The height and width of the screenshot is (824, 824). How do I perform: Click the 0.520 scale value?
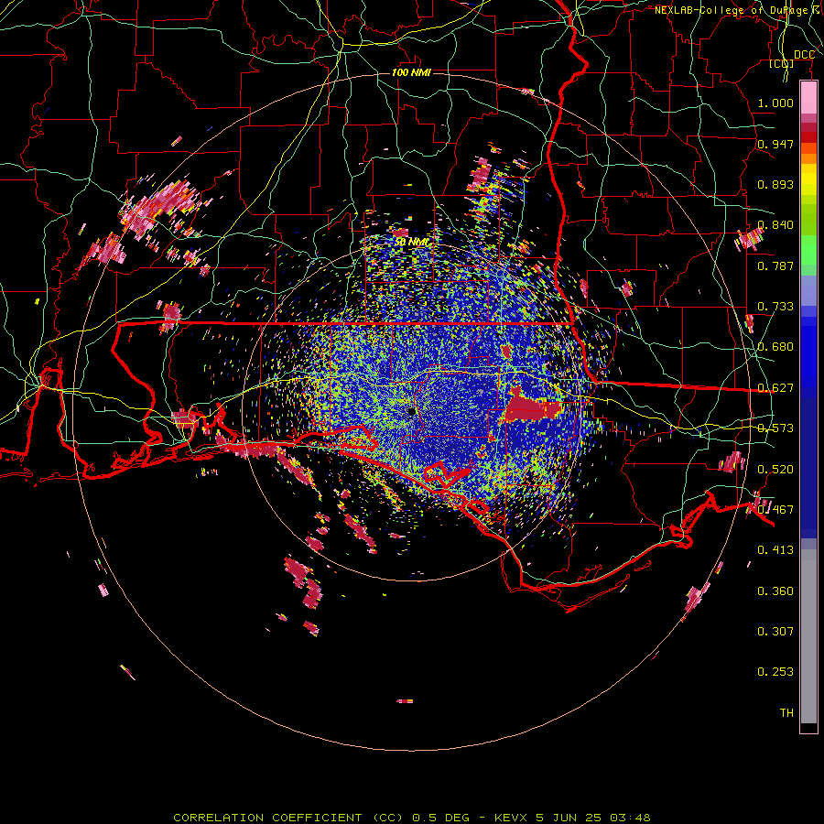(x=775, y=470)
